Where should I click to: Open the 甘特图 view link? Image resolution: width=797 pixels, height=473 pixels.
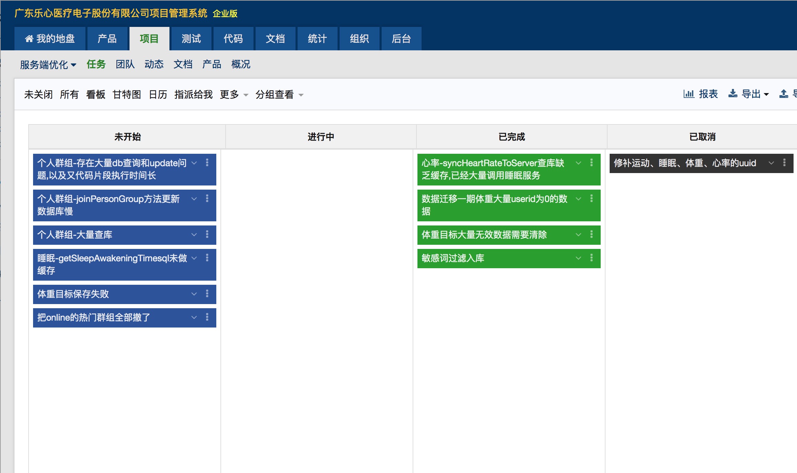point(127,94)
